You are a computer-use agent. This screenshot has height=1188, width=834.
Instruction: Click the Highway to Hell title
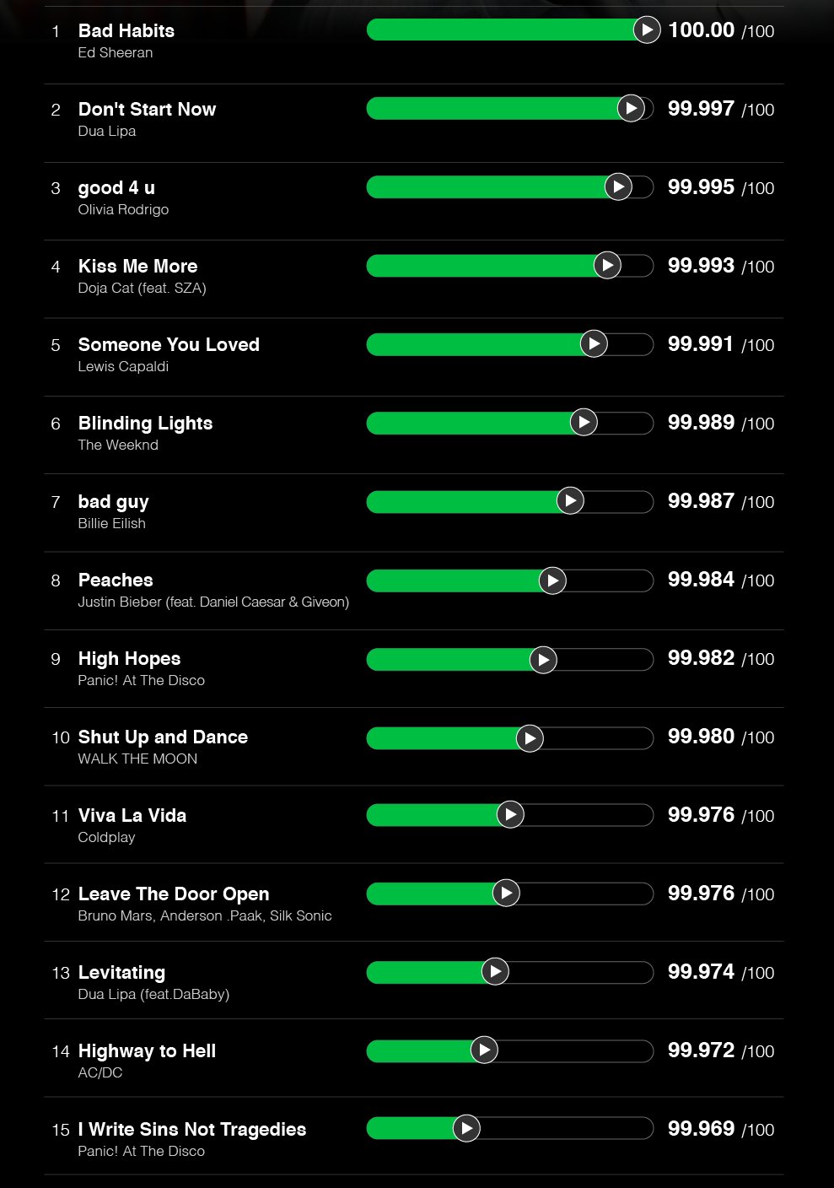147,1050
